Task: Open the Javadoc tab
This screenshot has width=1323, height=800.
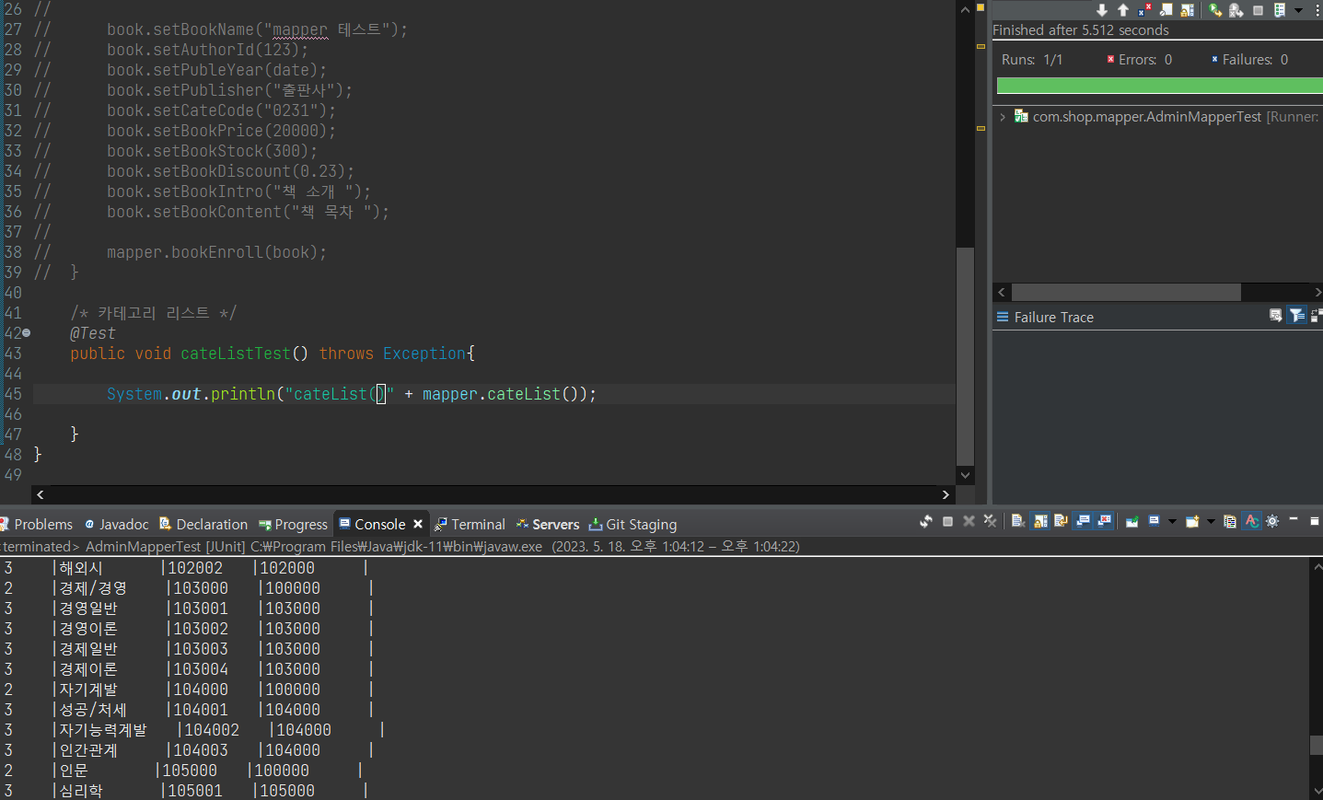Action: [x=117, y=524]
